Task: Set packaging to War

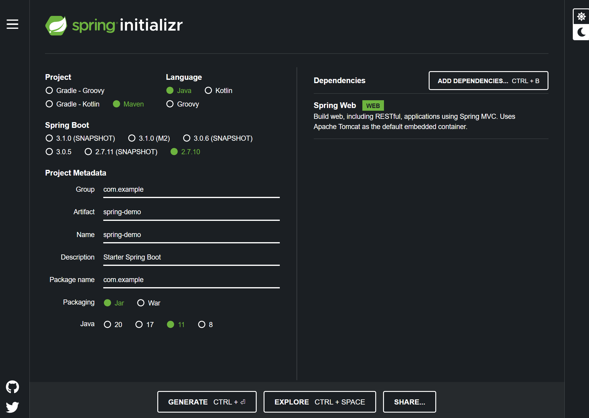Action: click(149, 303)
